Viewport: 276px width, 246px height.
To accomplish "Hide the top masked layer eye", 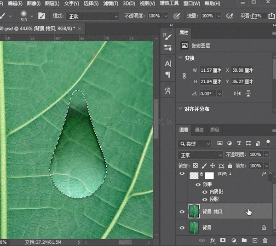I will tap(182, 174).
